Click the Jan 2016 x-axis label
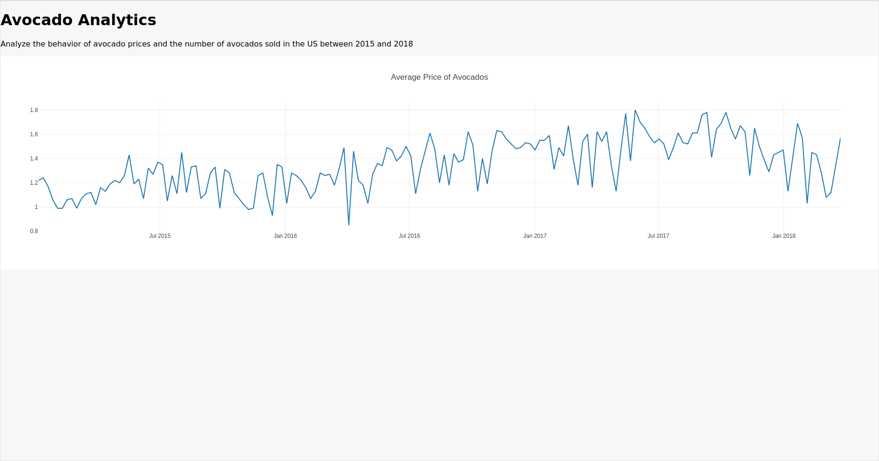879x461 pixels. [285, 236]
